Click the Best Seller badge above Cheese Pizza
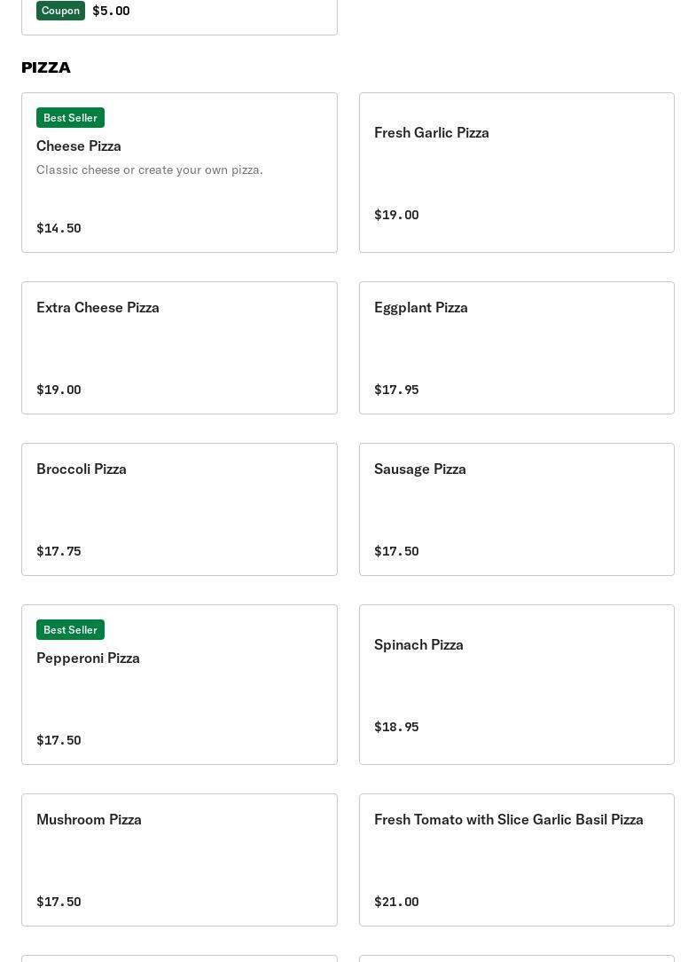 pos(70,118)
